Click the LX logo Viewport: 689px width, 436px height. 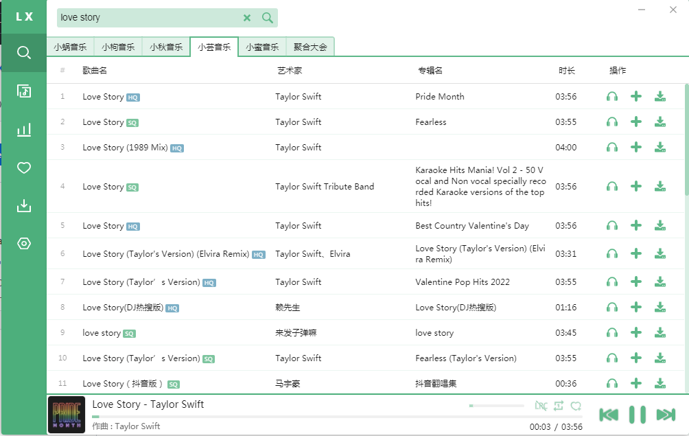tap(24, 16)
